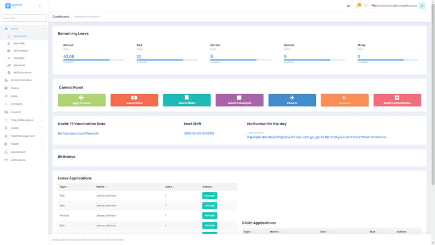Expand HR Administration submenu arrow
The image size is (435, 245).
[x=43, y=80]
